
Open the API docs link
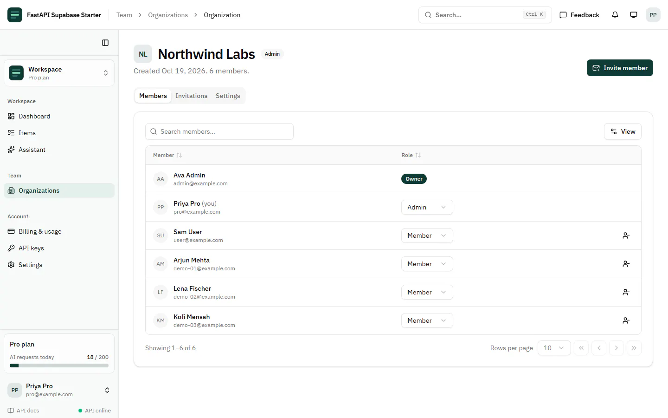[x=23, y=411]
